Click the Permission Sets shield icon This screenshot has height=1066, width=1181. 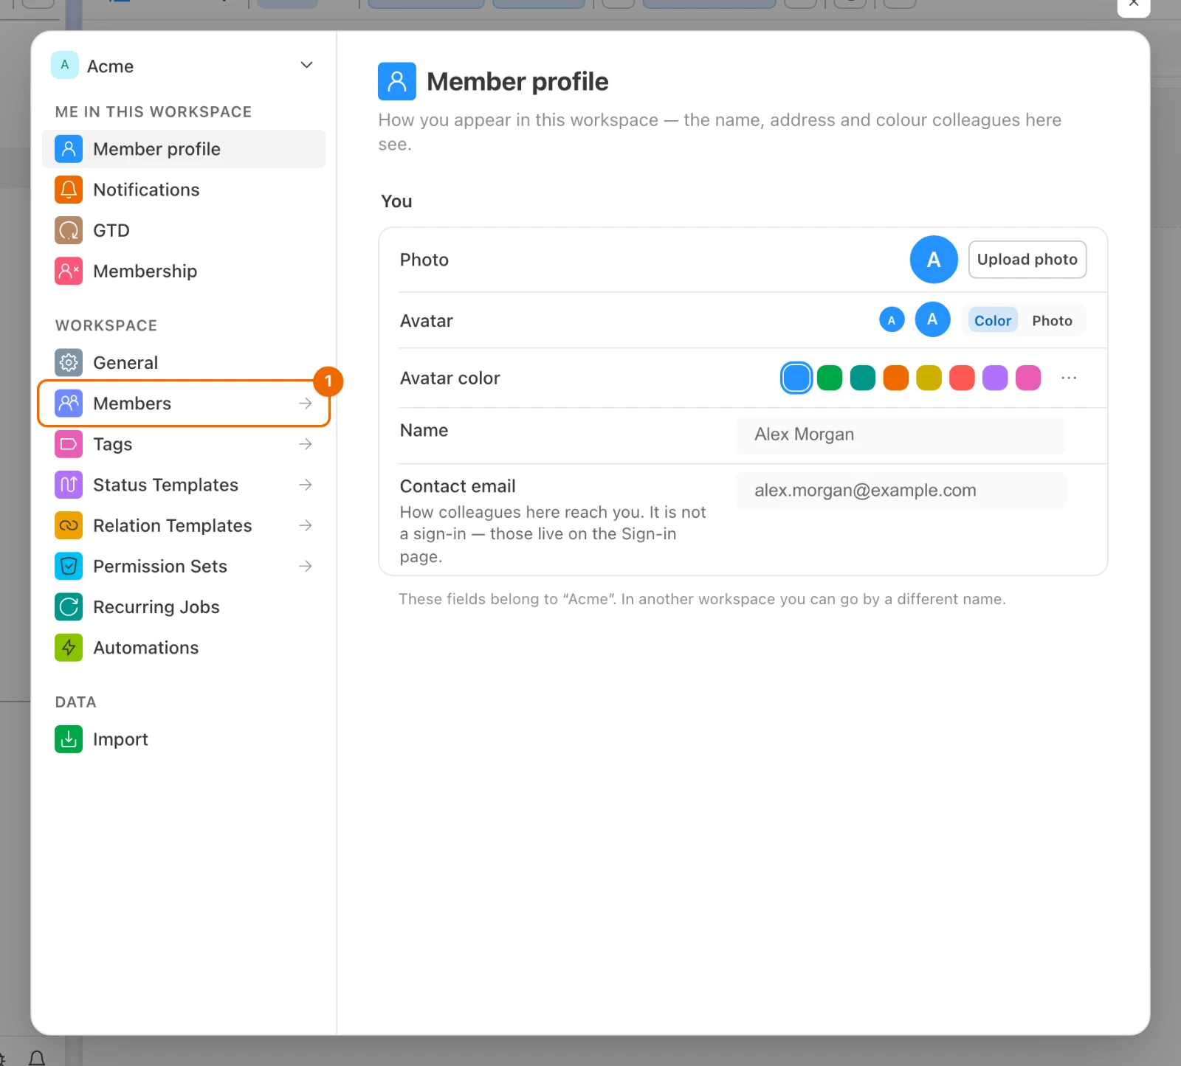pos(69,566)
